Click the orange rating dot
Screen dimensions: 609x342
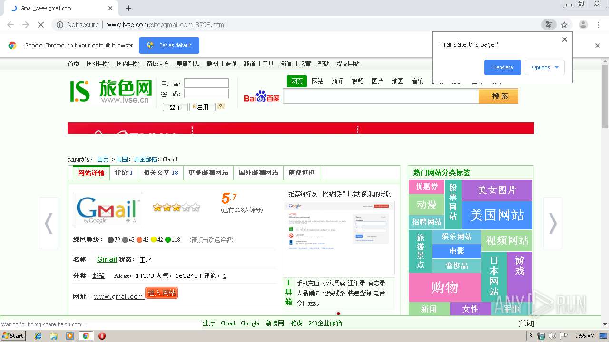[x=139, y=240]
